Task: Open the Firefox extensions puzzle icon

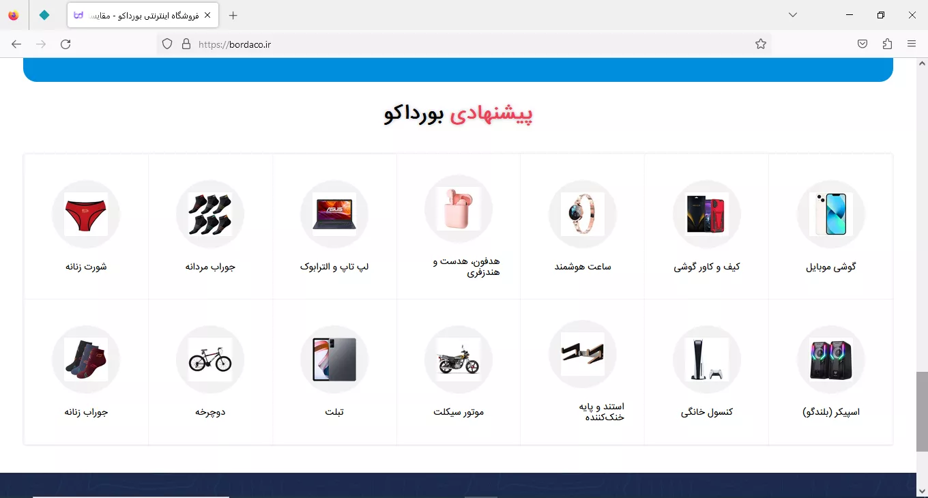Action: 887,44
